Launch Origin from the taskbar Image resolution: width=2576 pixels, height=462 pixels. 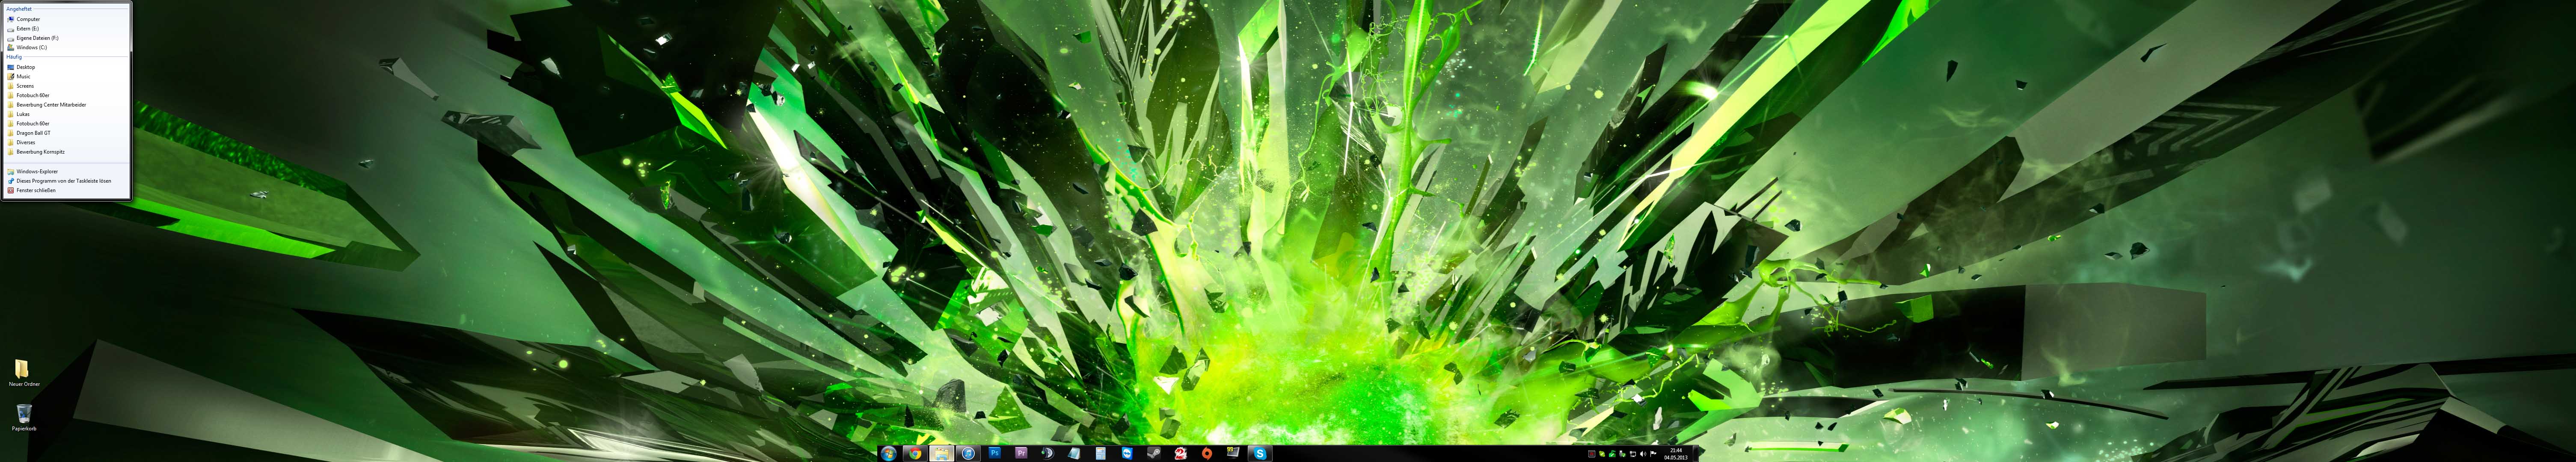1207,454
